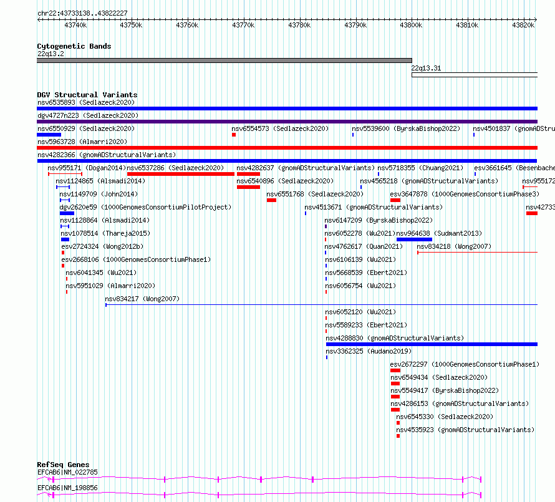555x502 pixels.
Task: Click esv3647878 1000 Genomes Phase3 label
Action: tap(465, 195)
